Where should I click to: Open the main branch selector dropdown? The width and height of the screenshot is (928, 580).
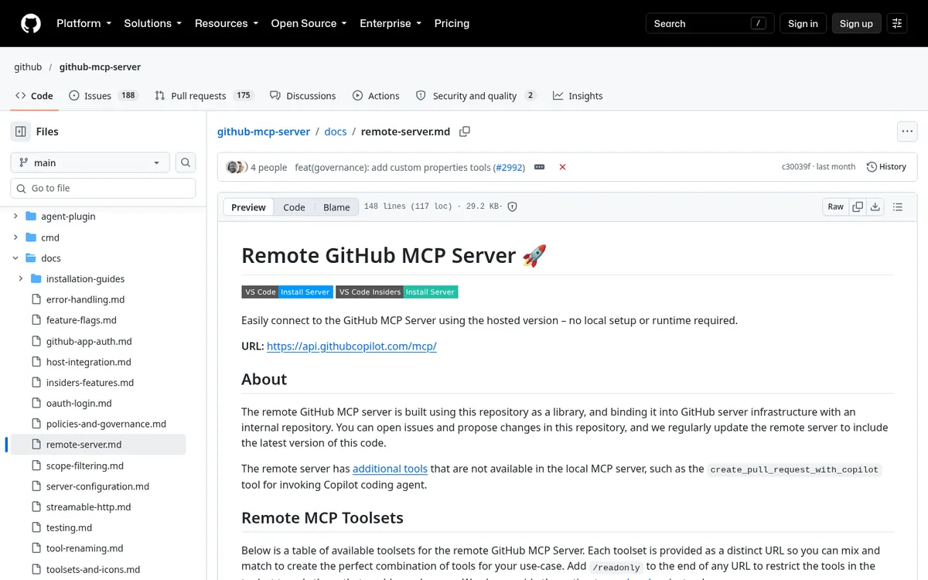[x=90, y=162]
